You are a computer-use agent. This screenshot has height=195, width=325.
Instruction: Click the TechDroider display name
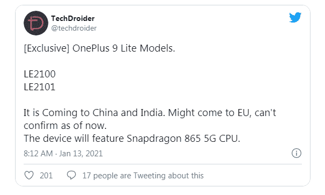point(73,18)
